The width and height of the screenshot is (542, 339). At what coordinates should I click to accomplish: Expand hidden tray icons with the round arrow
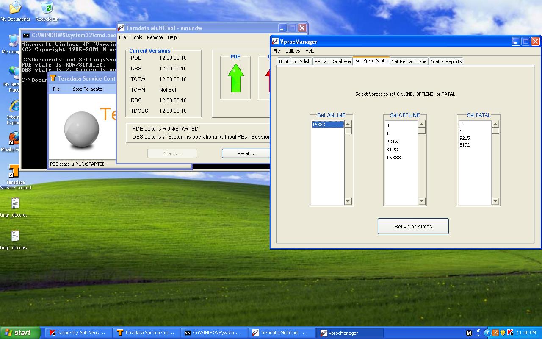pyautogui.click(x=487, y=333)
